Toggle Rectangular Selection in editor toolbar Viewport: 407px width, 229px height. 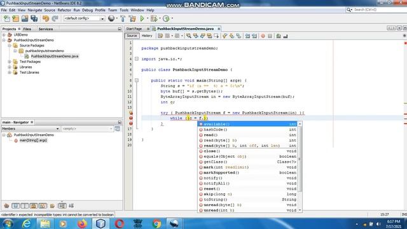click(216, 36)
